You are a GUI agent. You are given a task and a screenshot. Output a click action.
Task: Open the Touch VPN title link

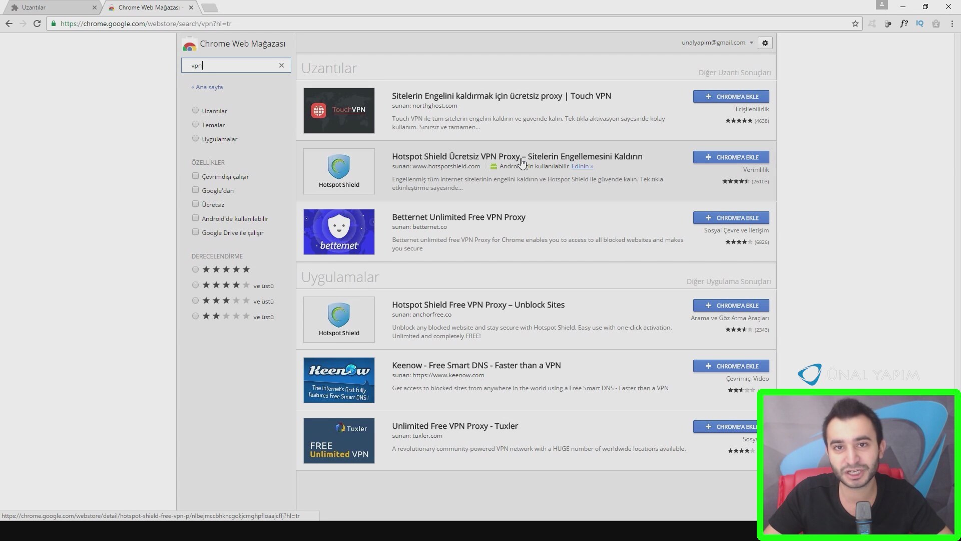(502, 96)
